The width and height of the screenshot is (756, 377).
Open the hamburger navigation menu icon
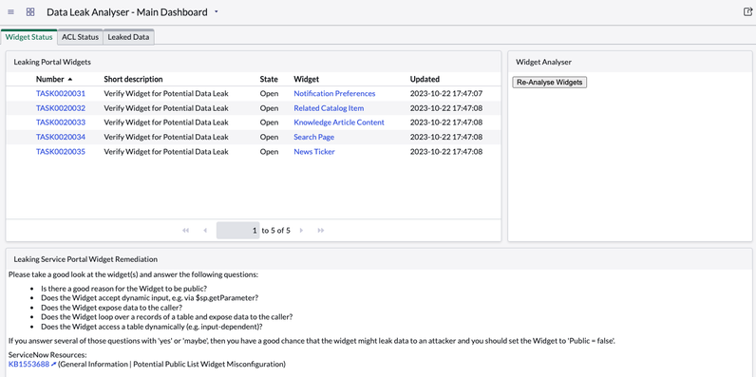[11, 12]
